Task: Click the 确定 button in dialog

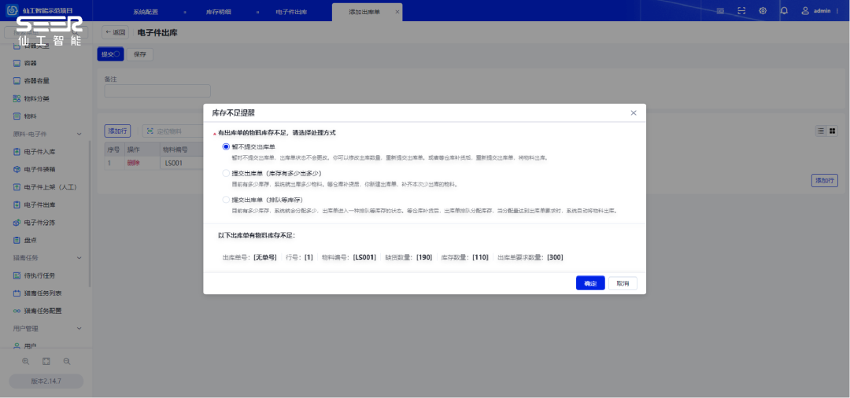Action: [590, 283]
